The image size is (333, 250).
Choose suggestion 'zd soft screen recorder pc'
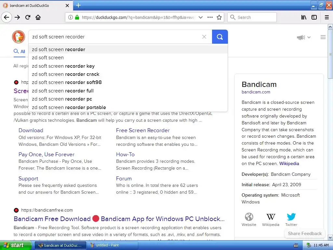coord(128,99)
